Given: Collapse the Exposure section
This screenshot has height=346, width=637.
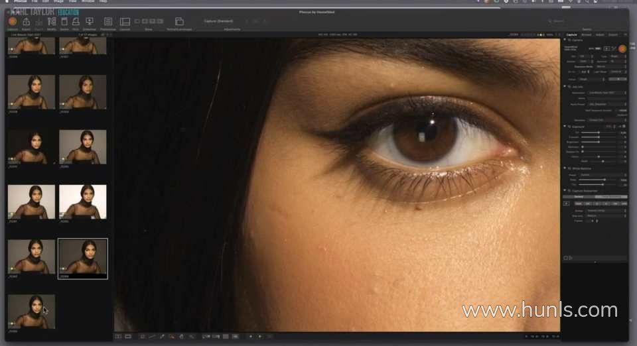Looking at the screenshot, I should pos(565,127).
